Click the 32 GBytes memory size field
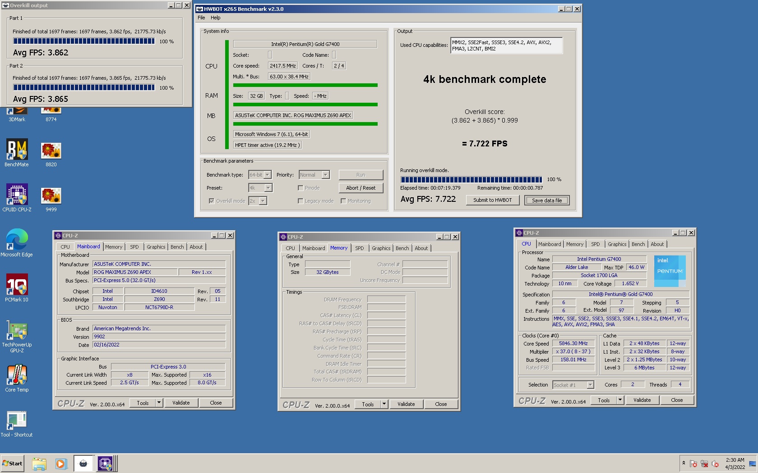This screenshot has width=758, height=473. tap(328, 272)
